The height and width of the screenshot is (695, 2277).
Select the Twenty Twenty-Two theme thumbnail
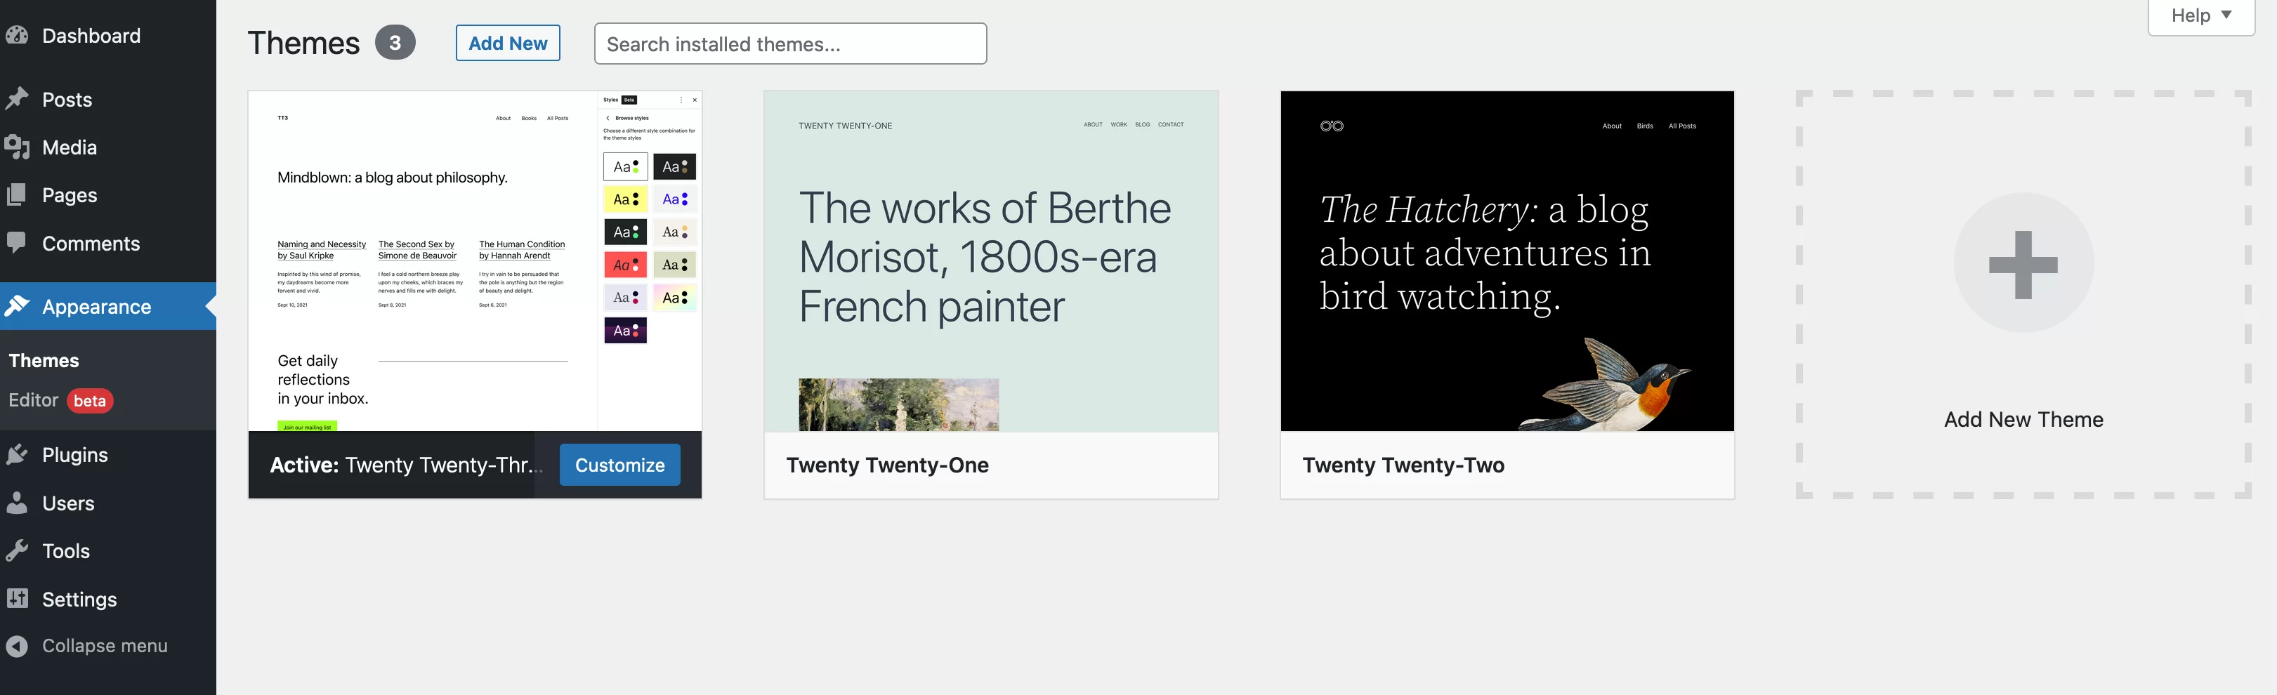pos(1507,261)
